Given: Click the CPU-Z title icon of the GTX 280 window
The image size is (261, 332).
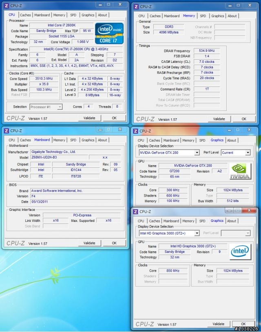Looking at the screenshot, I should 136,131.
